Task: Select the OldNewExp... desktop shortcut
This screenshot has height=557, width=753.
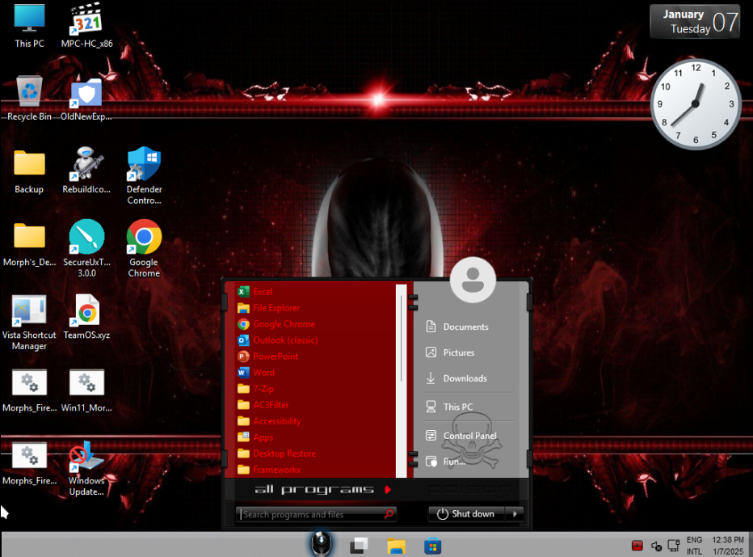Action: tap(86, 98)
